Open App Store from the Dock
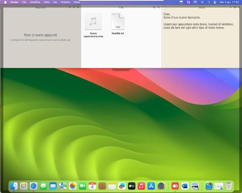Screen dimensions: 242x193 [151, 186]
